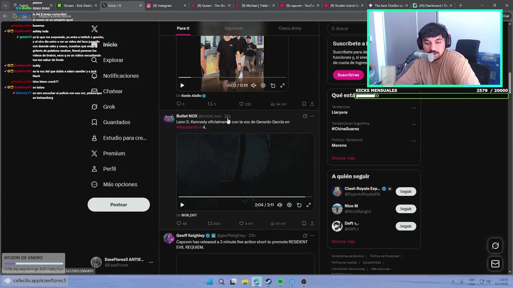Ask Grok about the Geoff Keighley post

305,236
